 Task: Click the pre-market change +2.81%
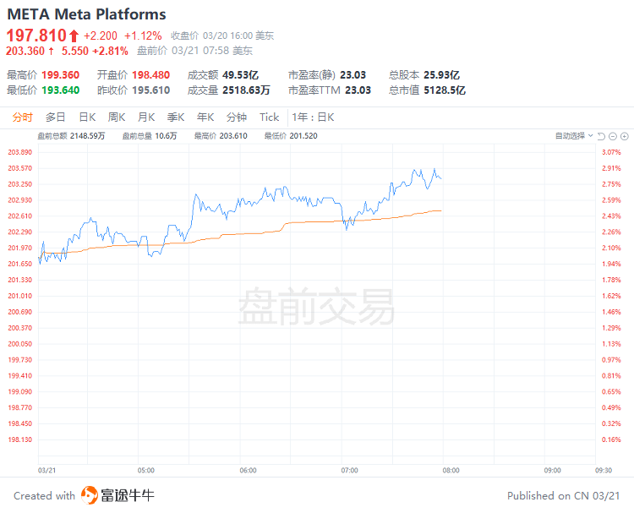click(111, 51)
